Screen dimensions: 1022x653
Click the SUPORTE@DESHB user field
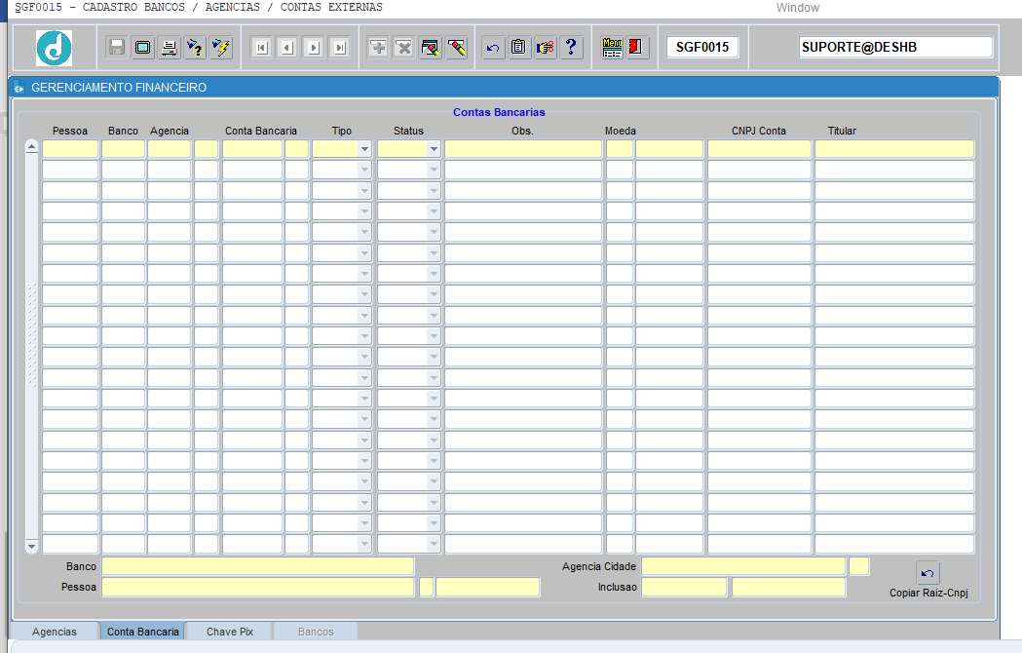895,47
